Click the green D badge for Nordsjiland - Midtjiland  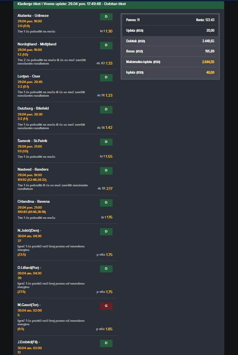pos(106,45)
